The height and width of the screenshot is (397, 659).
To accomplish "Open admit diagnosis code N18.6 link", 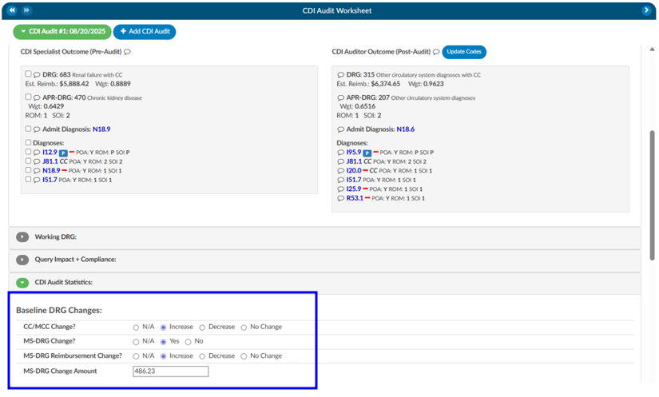I will [406, 129].
